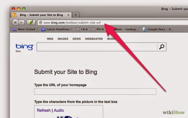Expand the Latest Headlines dropdown arrow
The width and height of the screenshot is (188, 118).
tap(72, 29)
